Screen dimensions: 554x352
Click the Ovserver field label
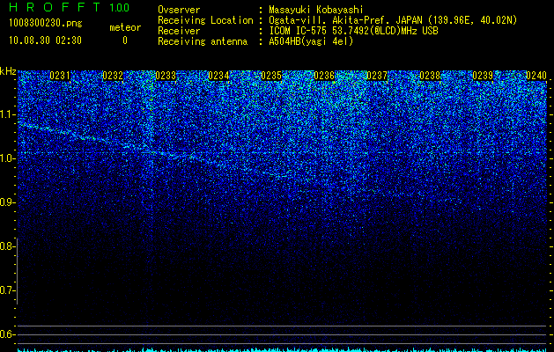[x=179, y=10]
